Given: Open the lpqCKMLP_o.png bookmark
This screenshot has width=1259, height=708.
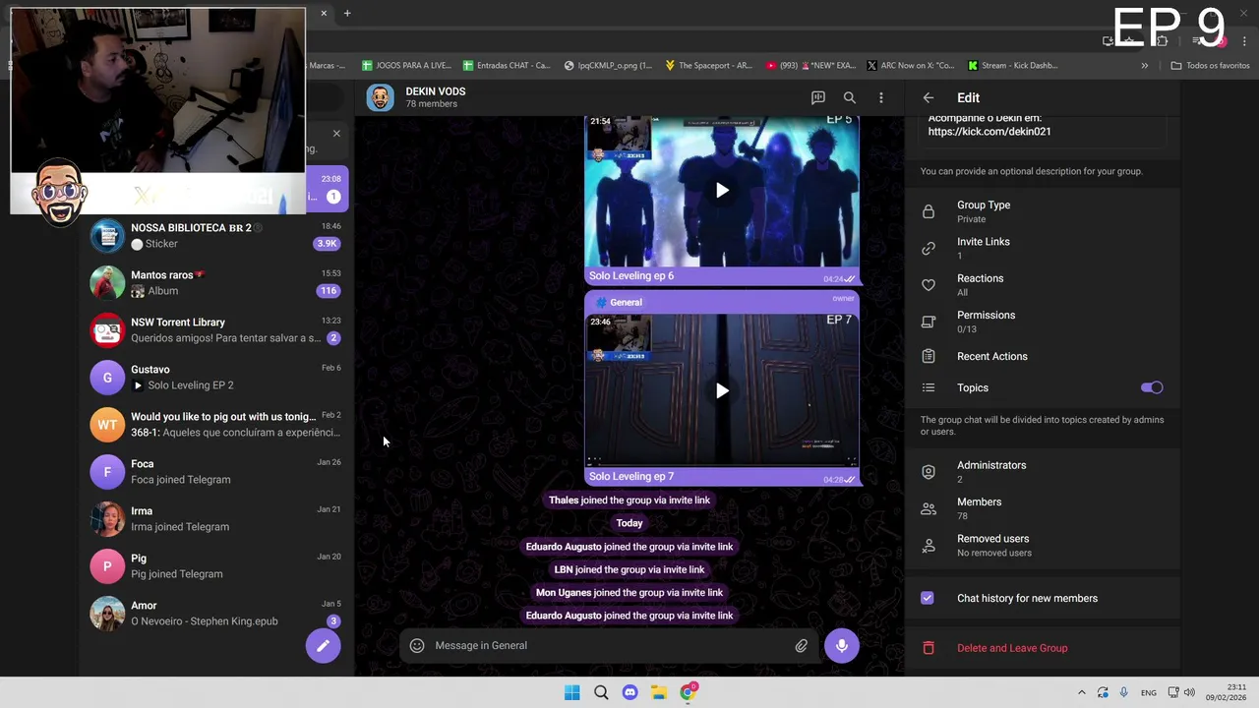Looking at the screenshot, I should point(608,65).
